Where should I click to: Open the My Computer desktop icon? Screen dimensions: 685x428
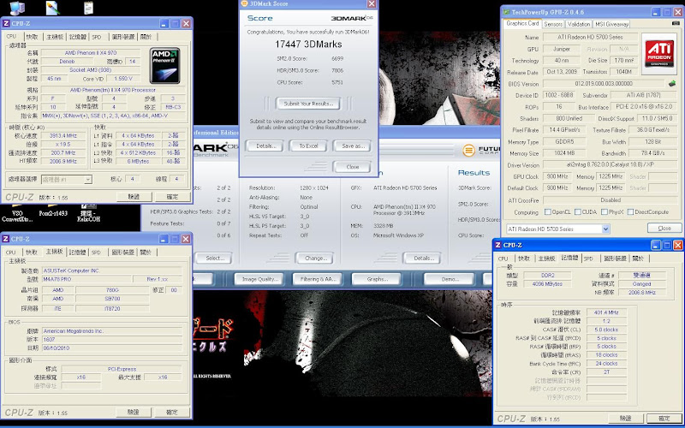16,8
